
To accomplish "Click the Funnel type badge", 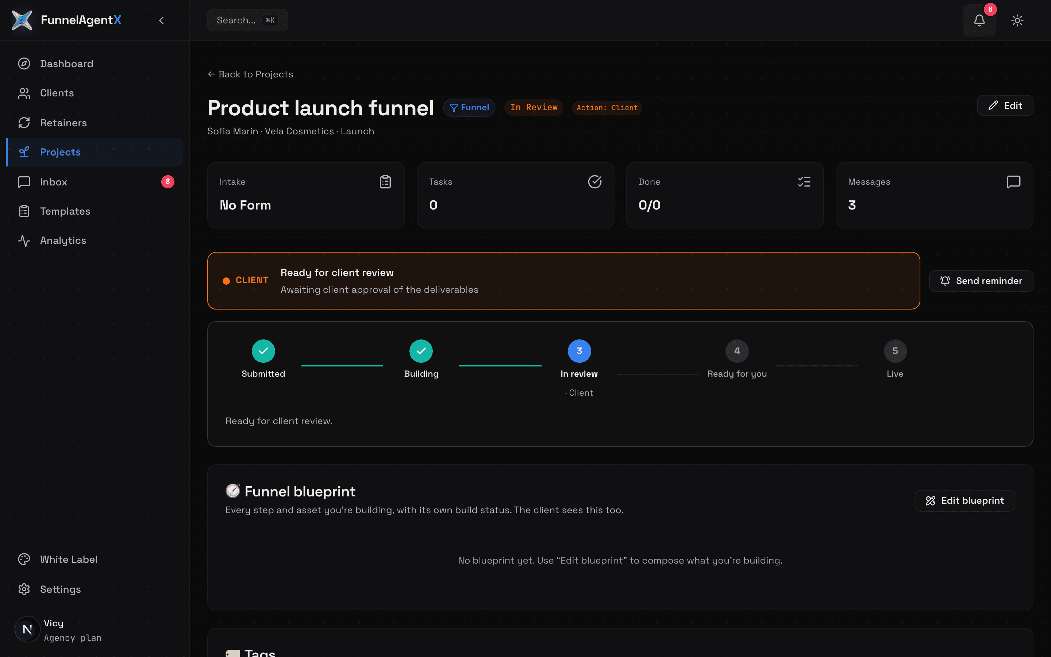I will [469, 107].
